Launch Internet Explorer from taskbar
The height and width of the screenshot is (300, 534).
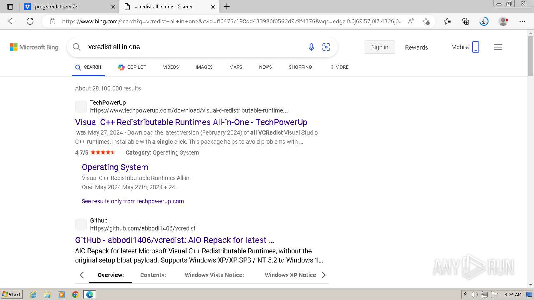click(x=33, y=295)
